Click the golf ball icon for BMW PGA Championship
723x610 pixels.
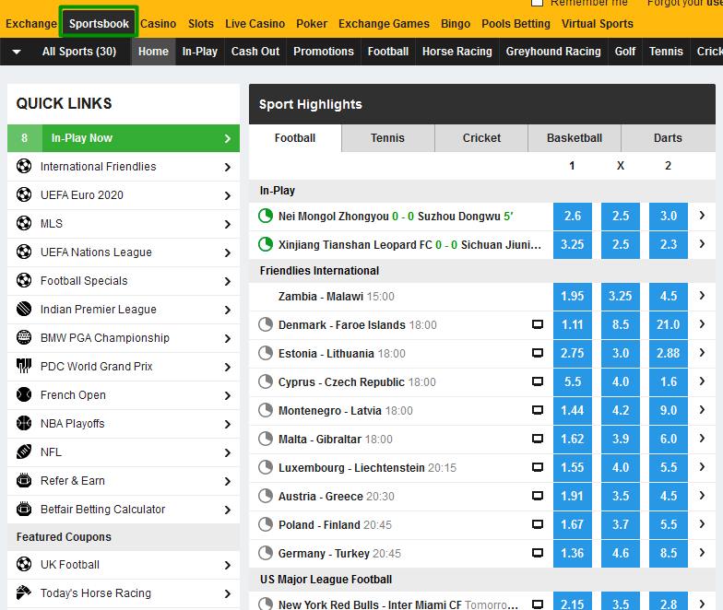point(24,338)
